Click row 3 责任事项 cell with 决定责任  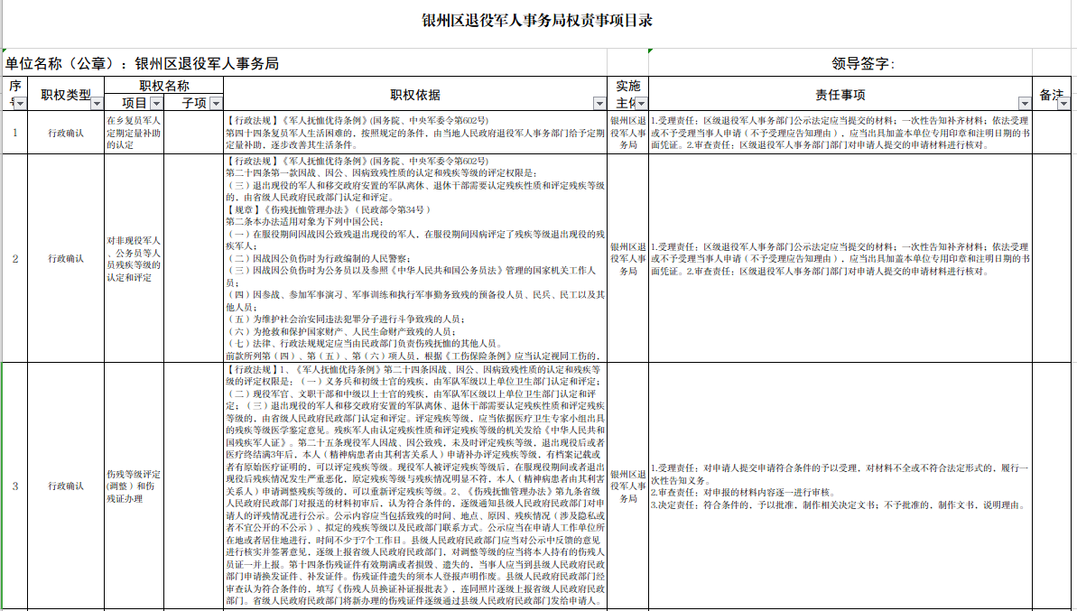click(x=840, y=486)
